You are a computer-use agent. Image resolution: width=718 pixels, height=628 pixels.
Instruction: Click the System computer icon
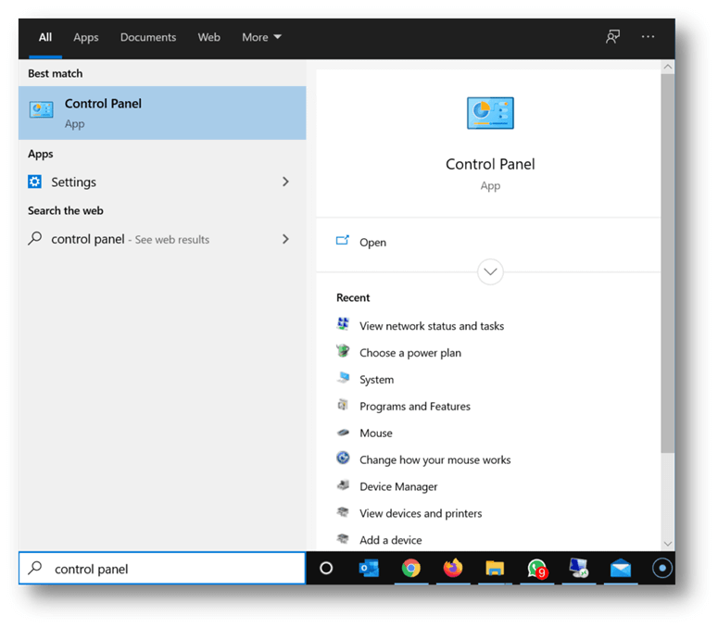click(343, 378)
